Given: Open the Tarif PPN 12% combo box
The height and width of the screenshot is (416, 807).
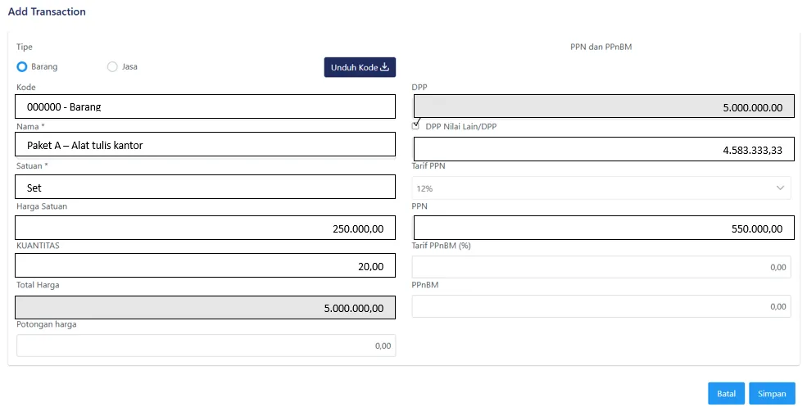Looking at the screenshot, I should point(601,188).
